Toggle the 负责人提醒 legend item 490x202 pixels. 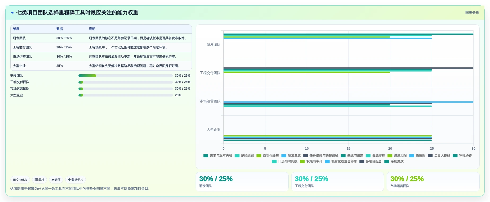pos(439,155)
